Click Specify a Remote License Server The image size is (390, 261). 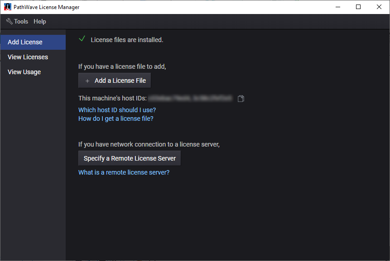[x=130, y=158]
